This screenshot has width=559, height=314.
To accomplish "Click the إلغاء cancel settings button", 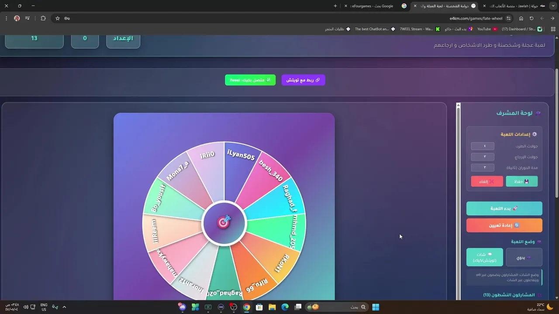I will (x=487, y=181).
